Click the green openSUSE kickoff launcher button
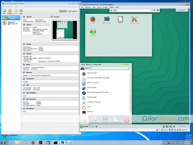Image resolution: width=193 pixels, height=145 pixels. click(x=82, y=126)
